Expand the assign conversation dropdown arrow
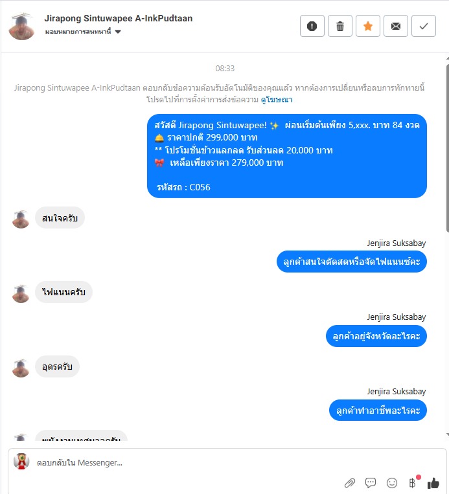 pos(118,32)
